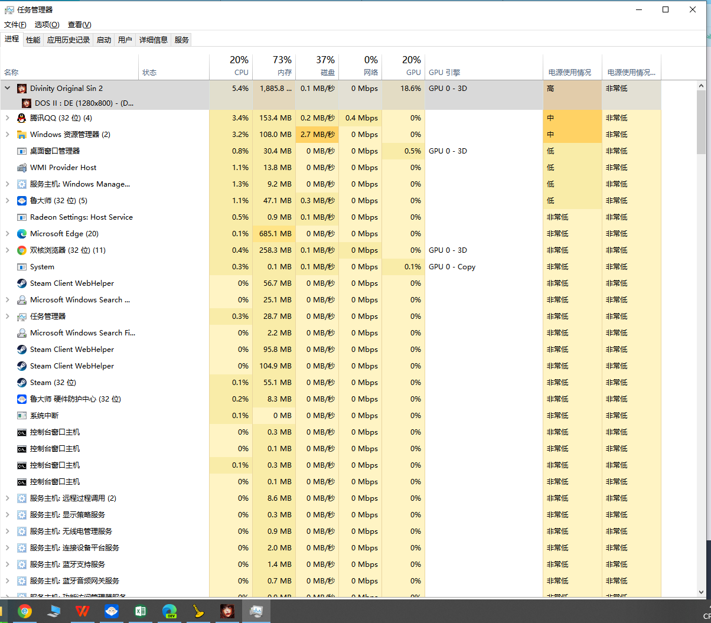The image size is (711, 623).
Task: Switch to the 应用历史记录 tab
Action: (69, 40)
